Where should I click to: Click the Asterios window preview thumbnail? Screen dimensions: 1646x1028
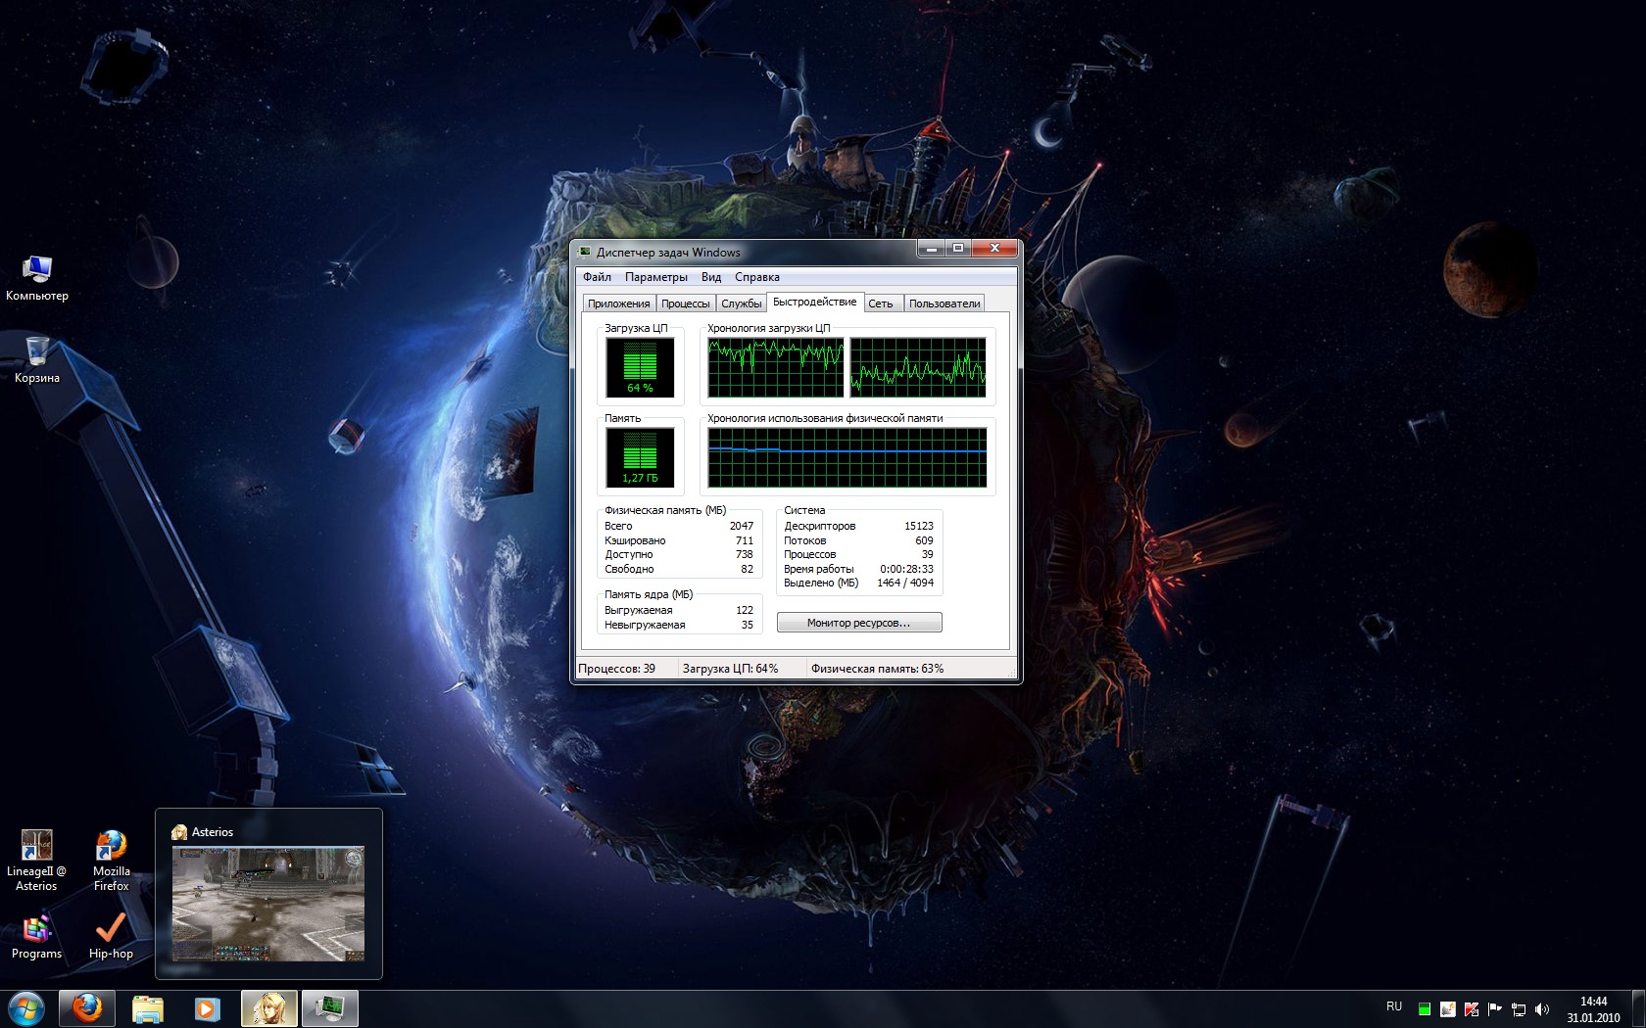pyautogui.click(x=268, y=904)
